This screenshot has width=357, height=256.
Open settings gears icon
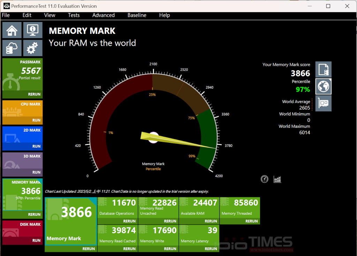[33, 48]
